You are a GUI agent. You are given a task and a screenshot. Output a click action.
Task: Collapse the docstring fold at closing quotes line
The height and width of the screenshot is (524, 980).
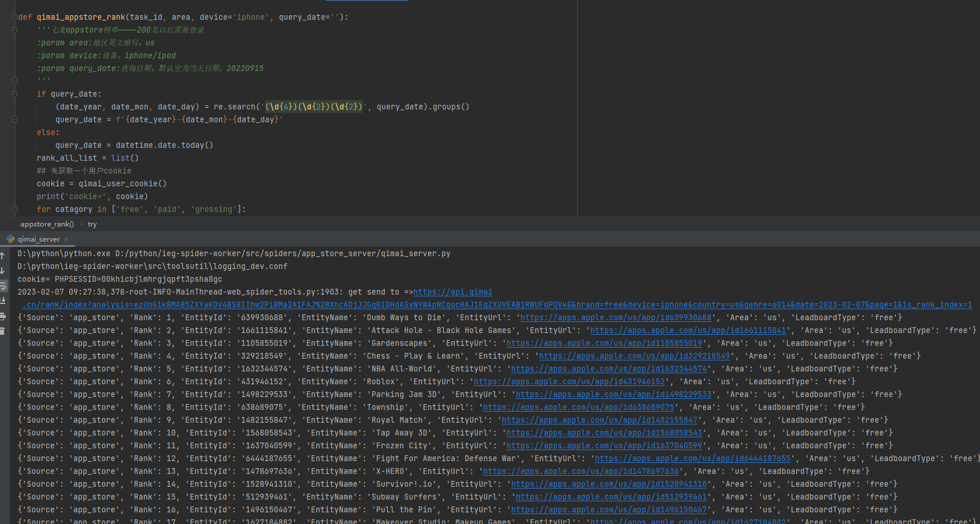(15, 81)
